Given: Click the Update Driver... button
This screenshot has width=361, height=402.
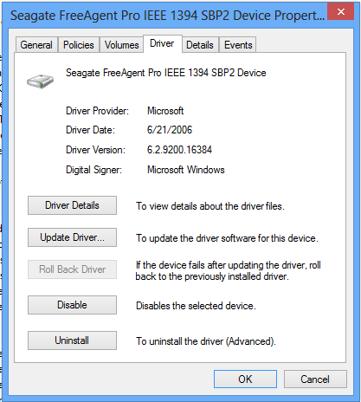Looking at the screenshot, I should (x=72, y=237).
